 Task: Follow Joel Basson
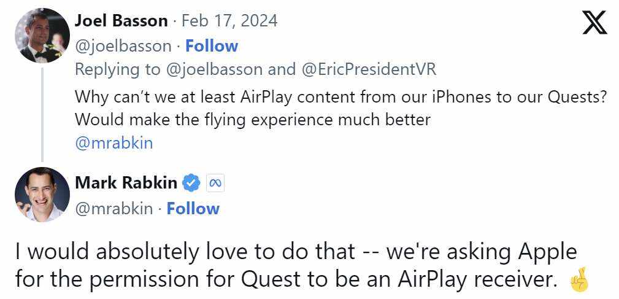212,46
